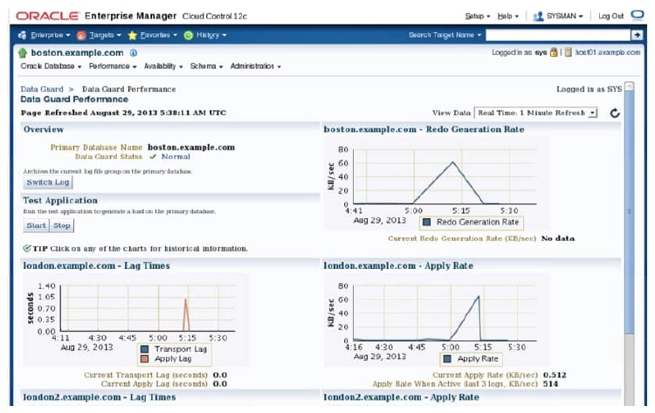Open the Administration menu
This screenshot has height=413, width=655.
(255, 66)
